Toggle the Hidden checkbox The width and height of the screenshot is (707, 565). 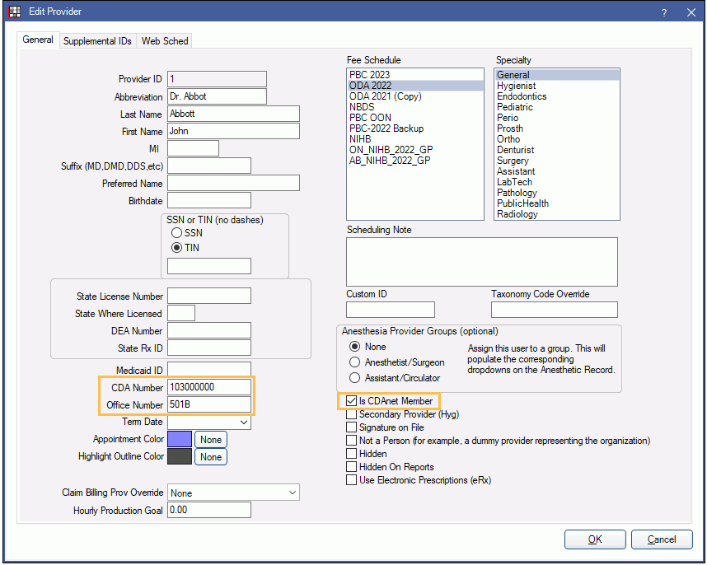coord(351,453)
